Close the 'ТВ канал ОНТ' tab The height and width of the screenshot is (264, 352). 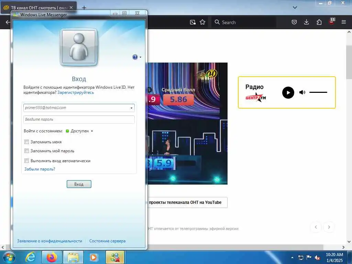(71, 8)
